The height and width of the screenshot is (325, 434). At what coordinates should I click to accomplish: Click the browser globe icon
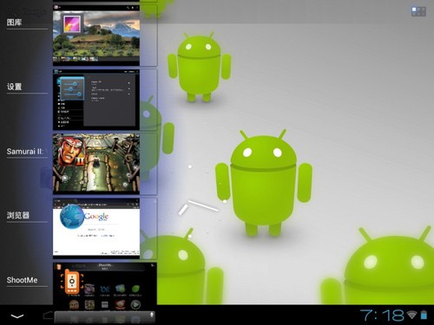tap(72, 217)
